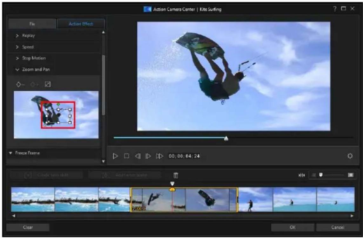The width and height of the screenshot is (363, 238).
Task: Step forward to the next frame
Action: [148, 156]
